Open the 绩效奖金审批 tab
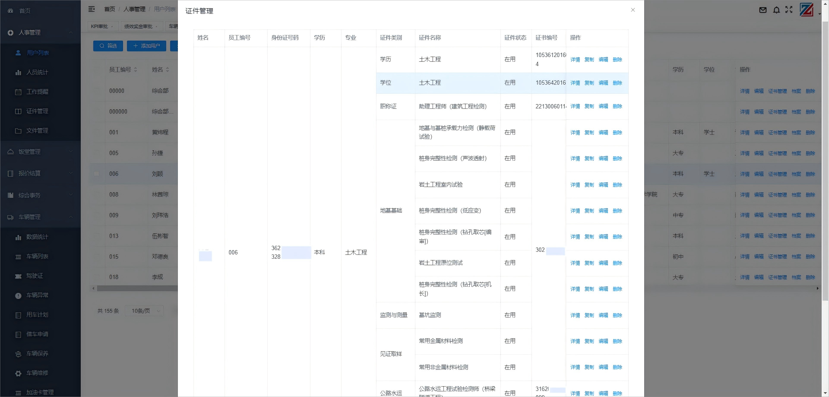The width and height of the screenshot is (829, 397). 137,26
